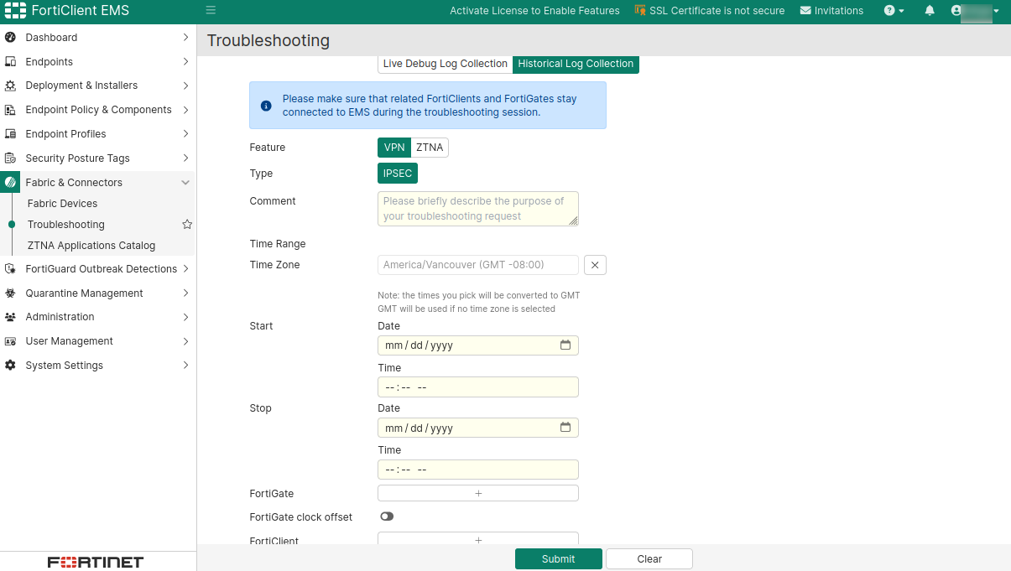Click the FortiClient EMS logo icon

click(x=15, y=11)
